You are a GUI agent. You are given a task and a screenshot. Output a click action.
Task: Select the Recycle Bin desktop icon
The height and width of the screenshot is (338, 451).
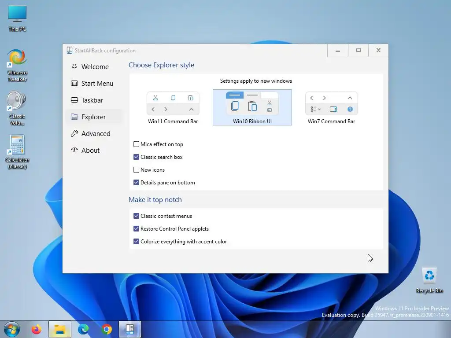point(429,280)
